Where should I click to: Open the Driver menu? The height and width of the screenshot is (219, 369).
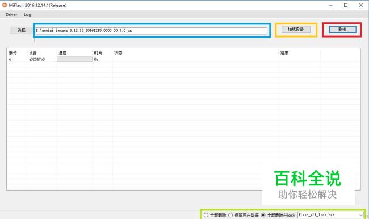tap(11, 15)
